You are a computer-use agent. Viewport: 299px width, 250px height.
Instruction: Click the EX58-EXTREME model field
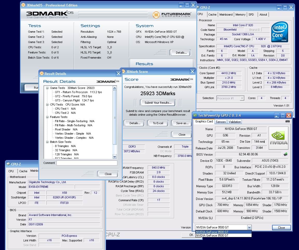point(51,187)
